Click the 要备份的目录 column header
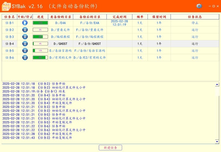221x152 pixels. 60,17
